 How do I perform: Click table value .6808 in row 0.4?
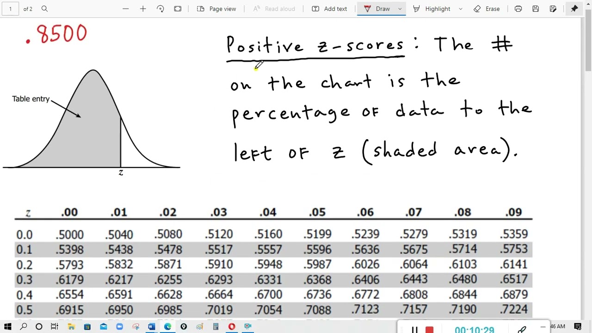point(414,295)
